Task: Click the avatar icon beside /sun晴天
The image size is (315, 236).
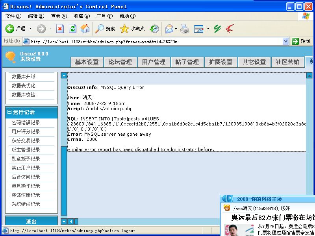Action: pos(227,208)
